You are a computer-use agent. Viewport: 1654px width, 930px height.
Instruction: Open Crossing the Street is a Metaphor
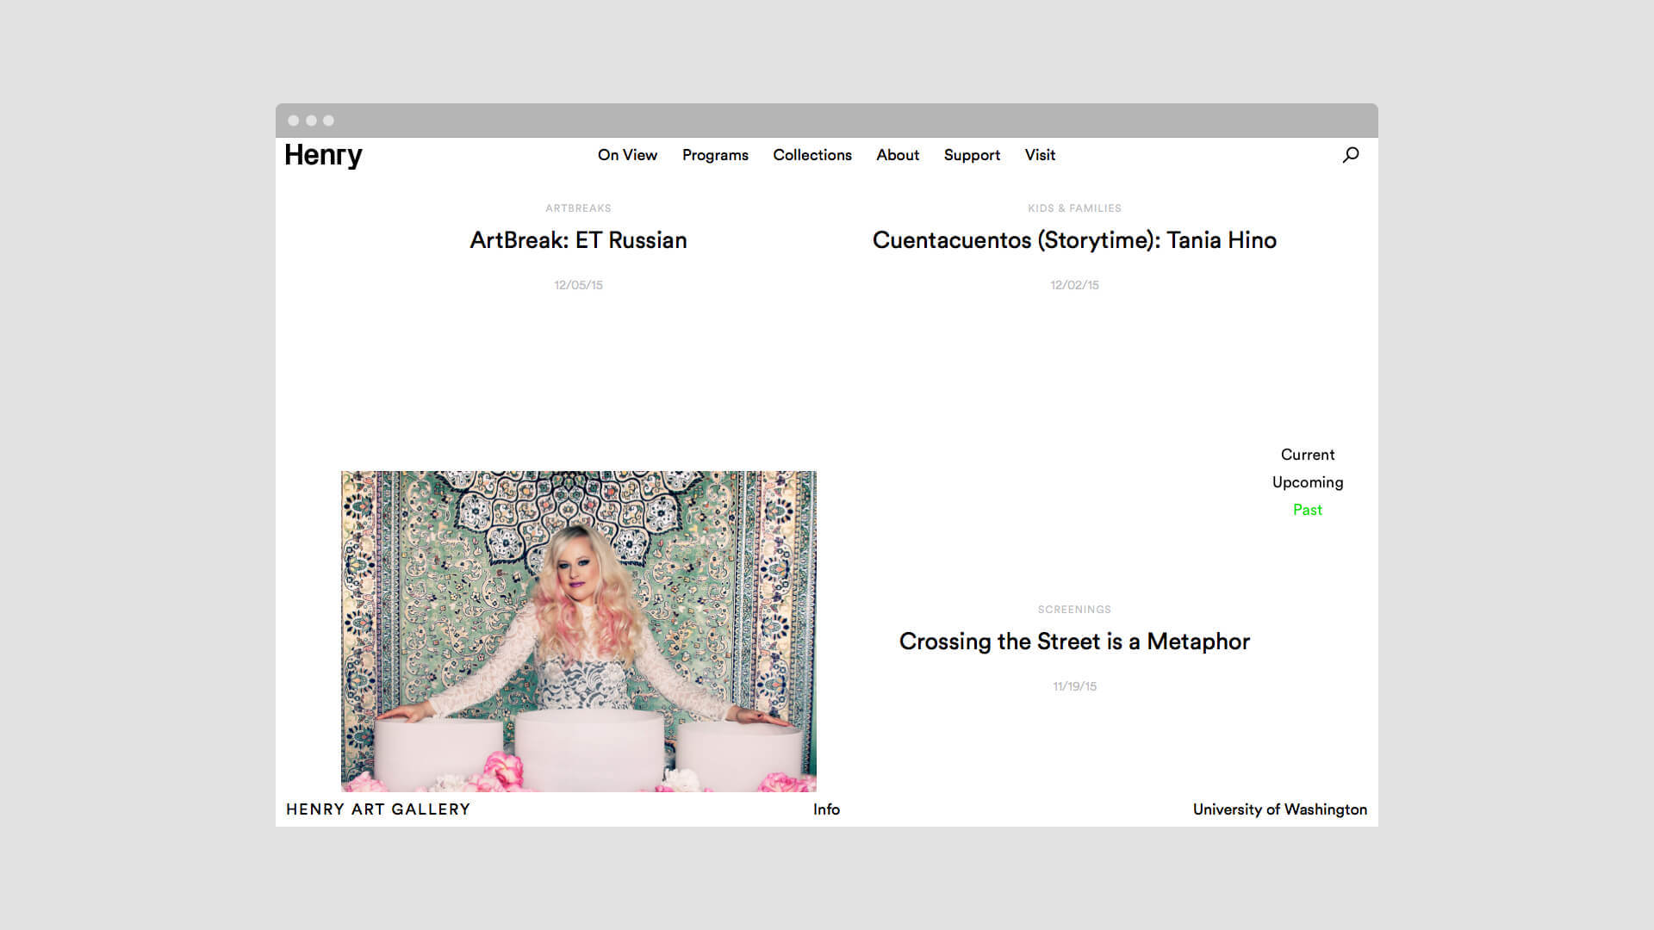point(1074,642)
